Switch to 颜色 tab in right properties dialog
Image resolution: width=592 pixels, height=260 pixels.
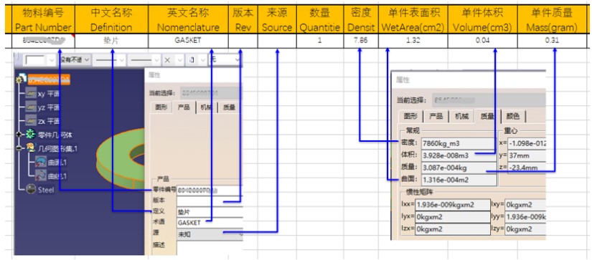coord(513,117)
